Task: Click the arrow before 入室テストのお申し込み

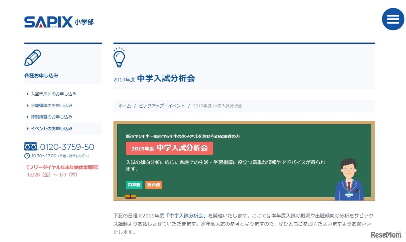Action: pyautogui.click(x=28, y=94)
